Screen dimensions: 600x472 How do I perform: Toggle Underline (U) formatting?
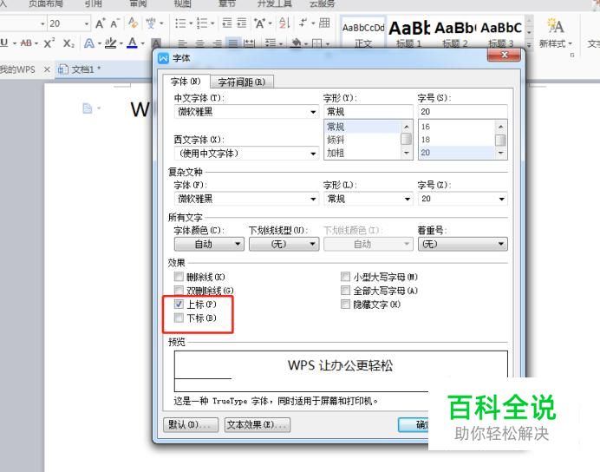click(3, 43)
